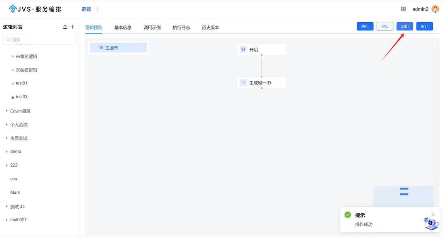Select the 主画布 canvas item
The image size is (445, 237).
[119, 48]
